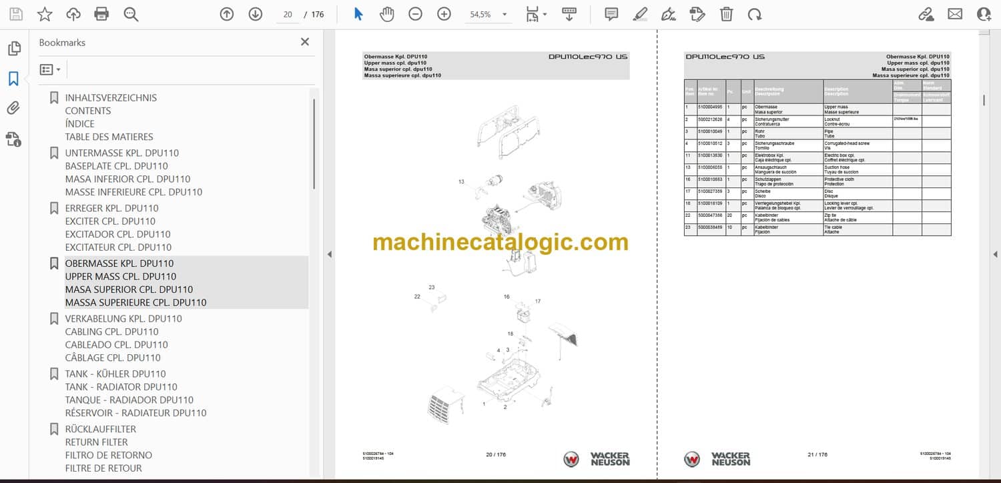Select the ERREGER KPL. DPU110 bookmark
1001x483 pixels.
point(111,208)
